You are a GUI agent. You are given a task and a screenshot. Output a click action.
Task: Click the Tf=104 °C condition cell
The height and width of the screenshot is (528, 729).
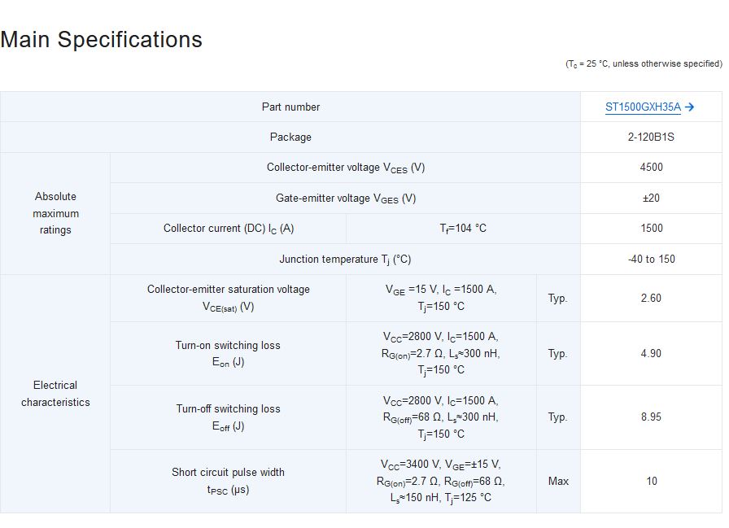tap(463, 229)
